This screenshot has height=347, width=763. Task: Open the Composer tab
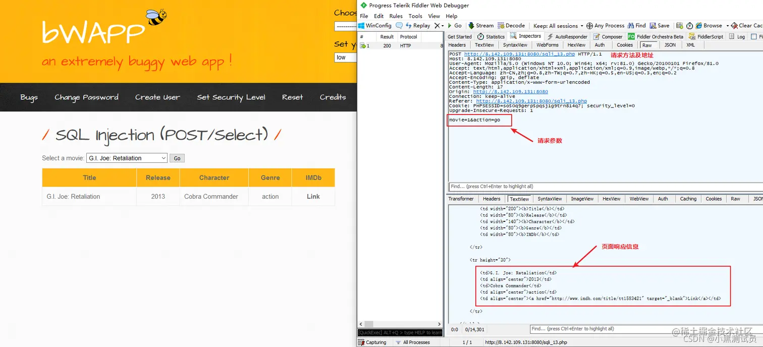[608, 36]
